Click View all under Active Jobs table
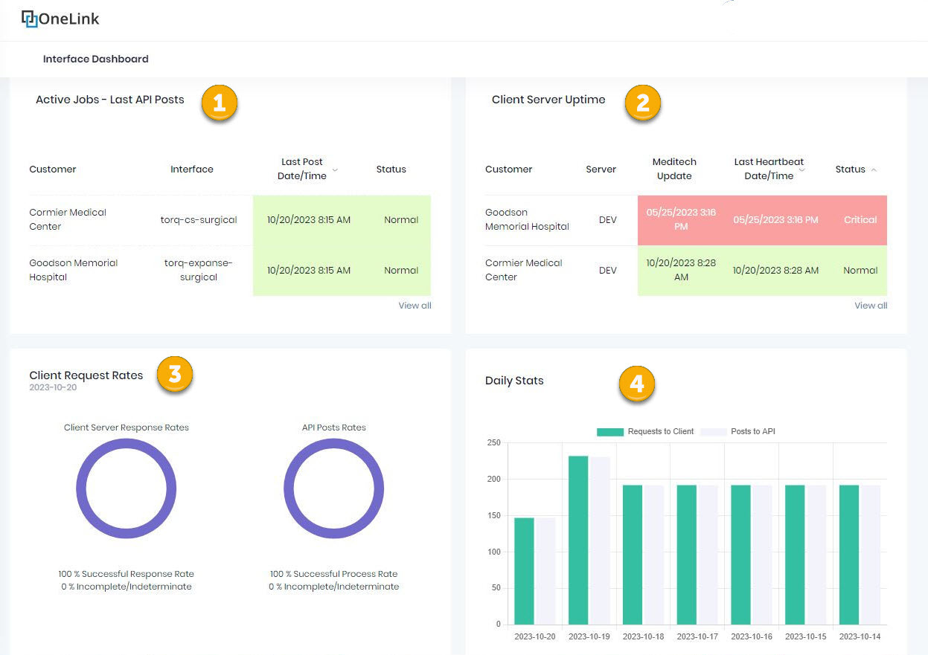The height and width of the screenshot is (655, 928). (x=415, y=305)
